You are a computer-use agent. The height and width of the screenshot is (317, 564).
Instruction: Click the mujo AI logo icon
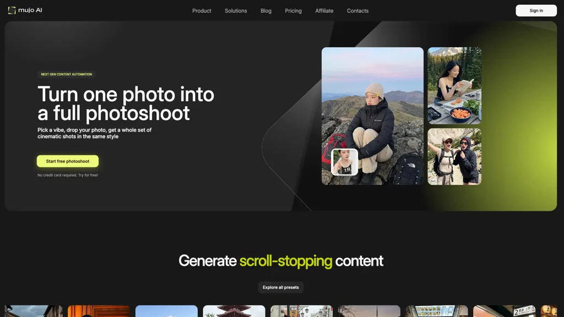[12, 10]
